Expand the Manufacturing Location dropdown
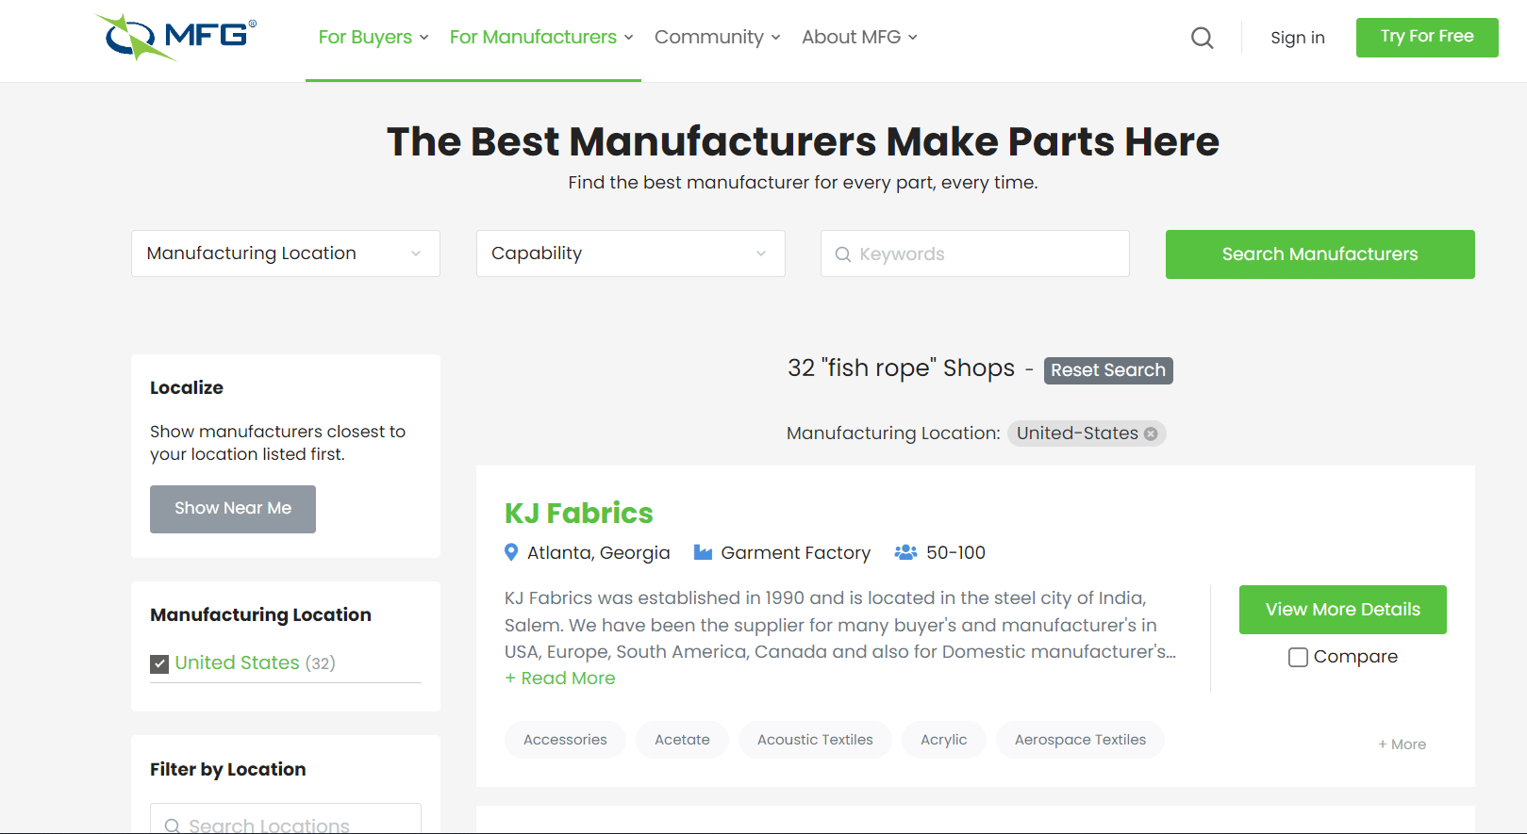The width and height of the screenshot is (1527, 834). click(286, 253)
